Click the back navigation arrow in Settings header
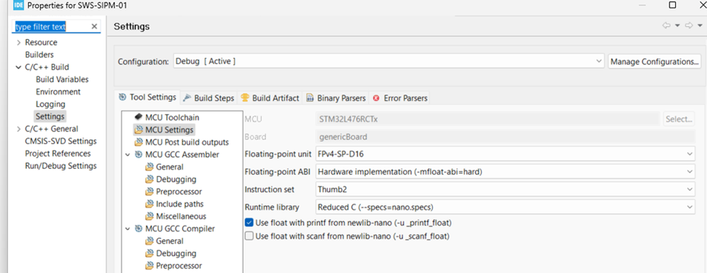707x273 pixels. [x=666, y=25]
